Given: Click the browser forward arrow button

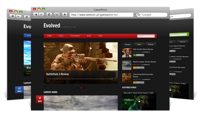Looking at the screenshot, I should click(41, 15).
